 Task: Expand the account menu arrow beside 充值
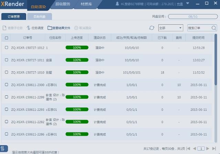point(186,4)
